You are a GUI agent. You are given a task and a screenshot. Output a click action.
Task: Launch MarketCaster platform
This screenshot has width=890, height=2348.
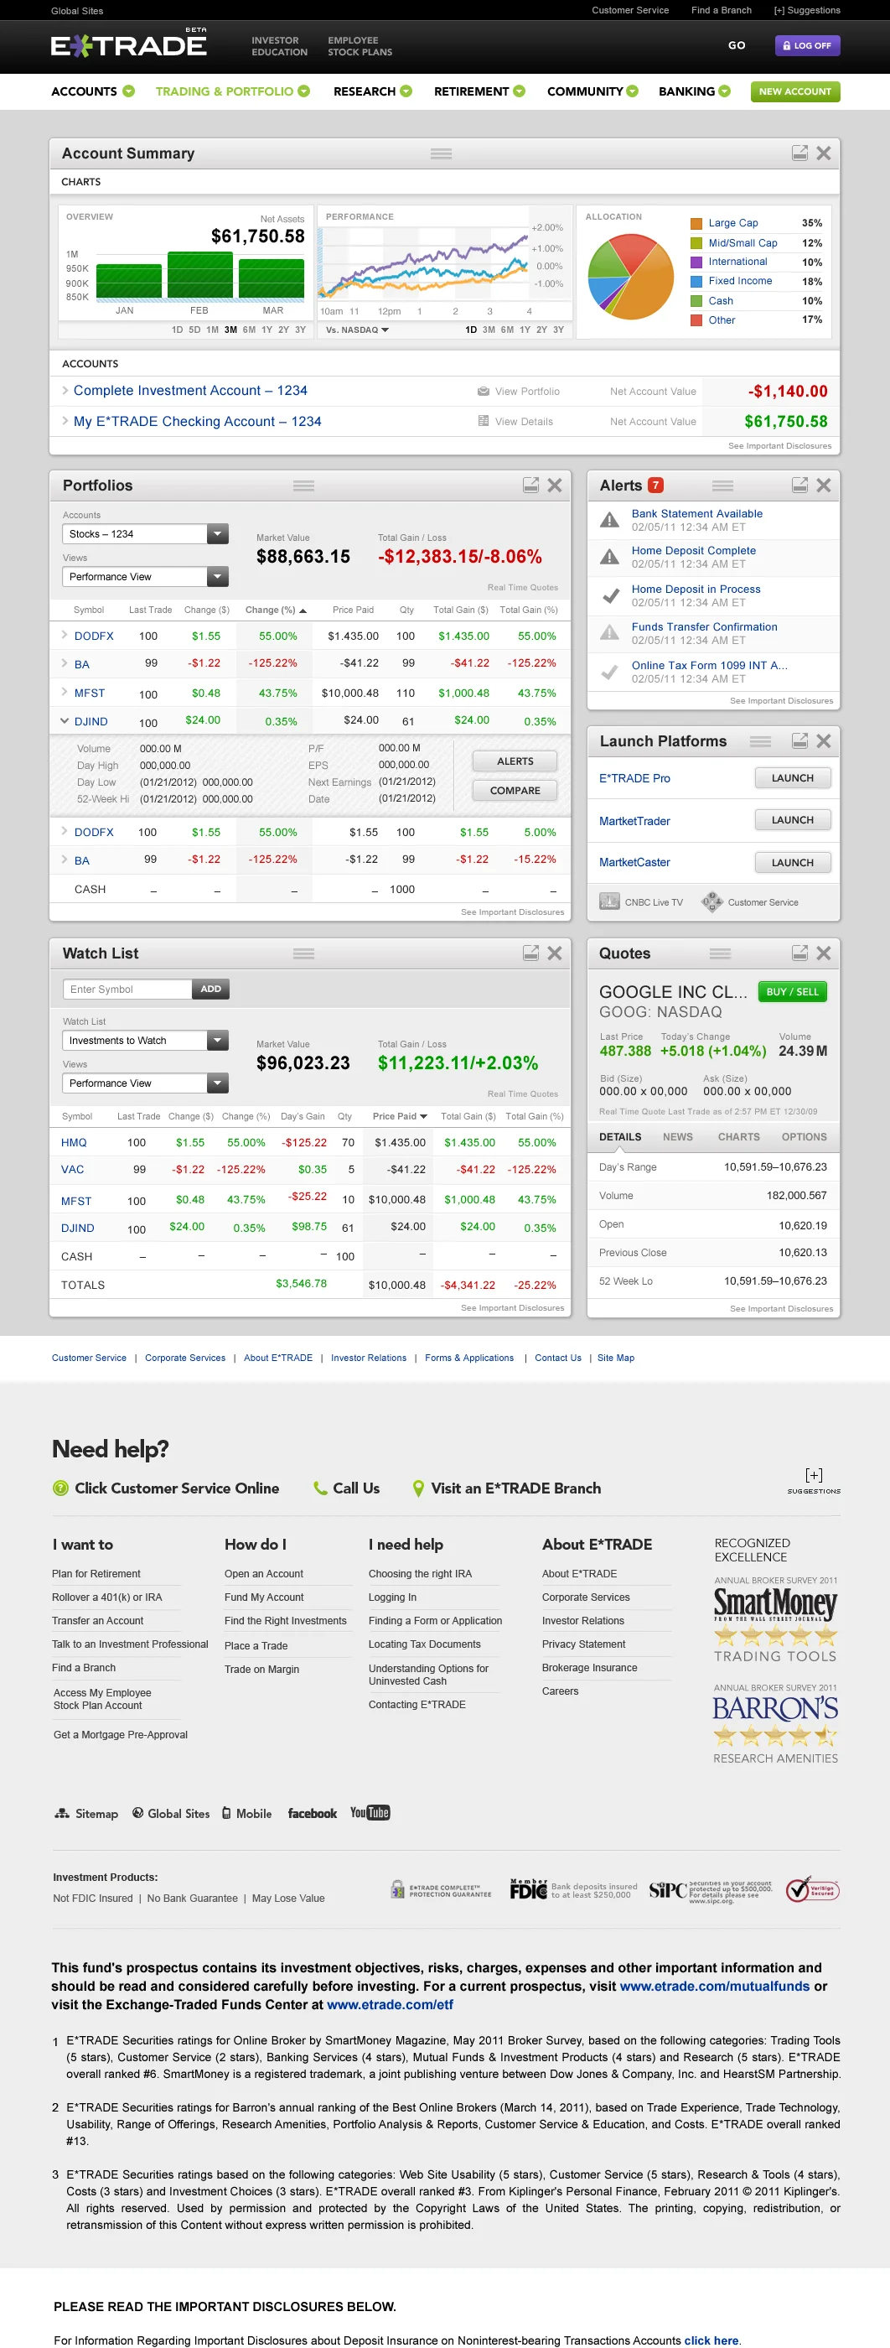click(793, 862)
